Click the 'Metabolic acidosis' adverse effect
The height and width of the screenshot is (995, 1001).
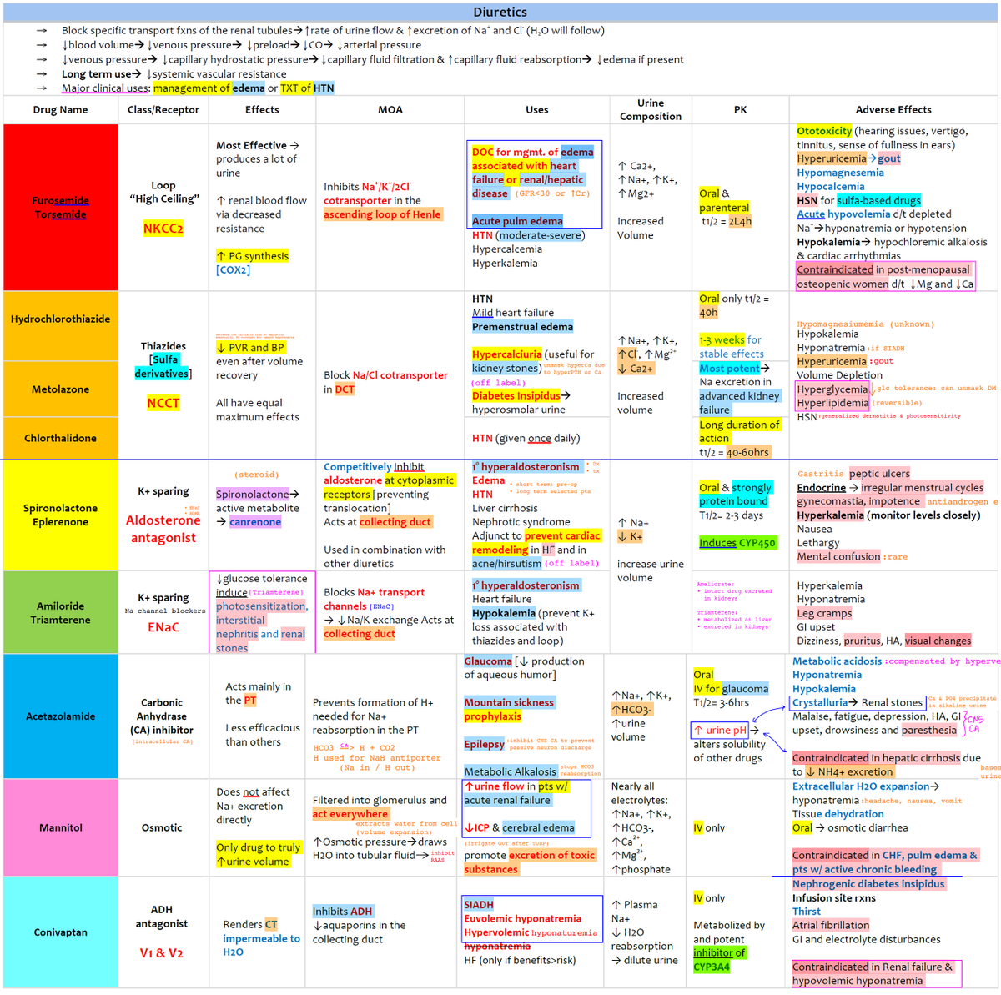[837, 661]
